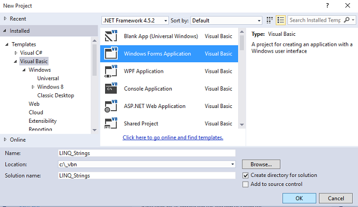Close the New Project dialog
Screen dimensions: 358x207
click(347, 5)
